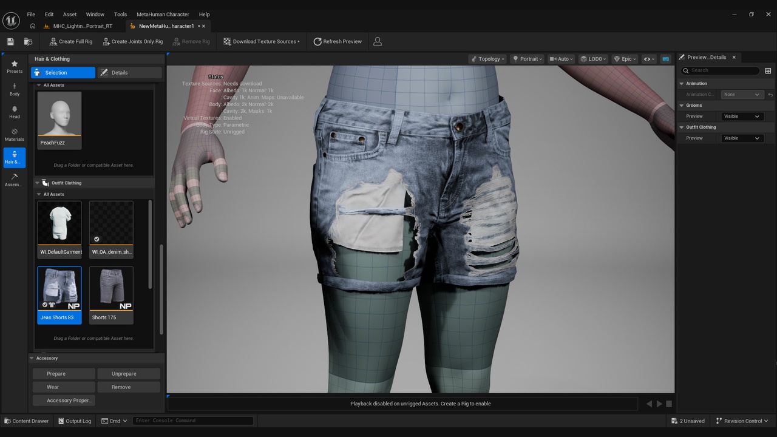This screenshot has height=437, width=777.
Task: Click the Unreal Engine logo icon
Action: point(11,20)
